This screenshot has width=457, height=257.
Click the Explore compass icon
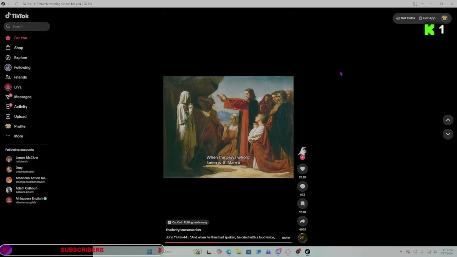(x=8, y=57)
